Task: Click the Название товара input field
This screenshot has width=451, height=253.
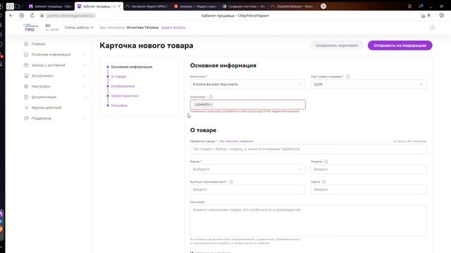Action: point(308,149)
